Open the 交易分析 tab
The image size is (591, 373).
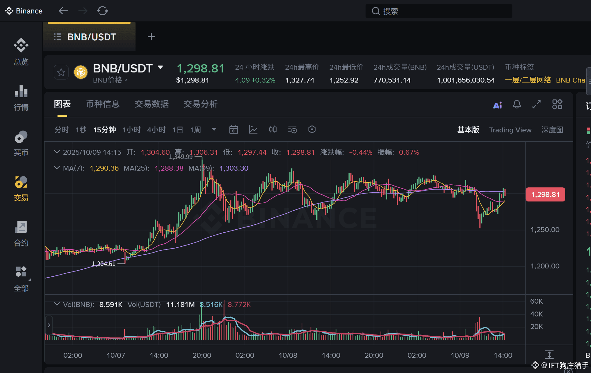pyautogui.click(x=200, y=104)
